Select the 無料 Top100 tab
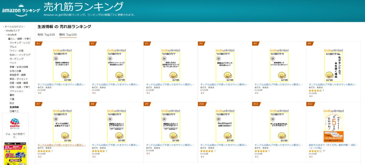The height and width of the screenshot is (165, 365). pos(68,35)
